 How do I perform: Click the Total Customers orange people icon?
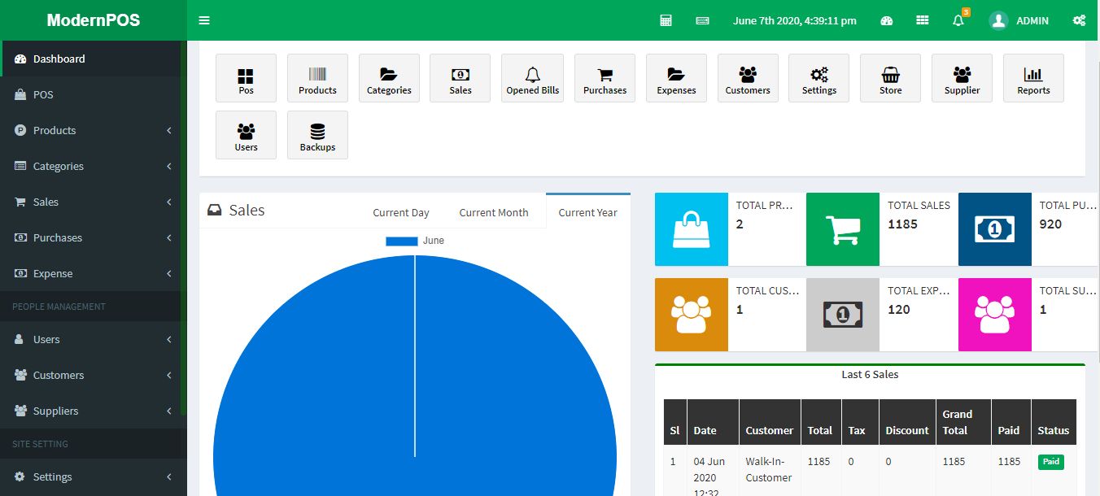[x=692, y=315]
